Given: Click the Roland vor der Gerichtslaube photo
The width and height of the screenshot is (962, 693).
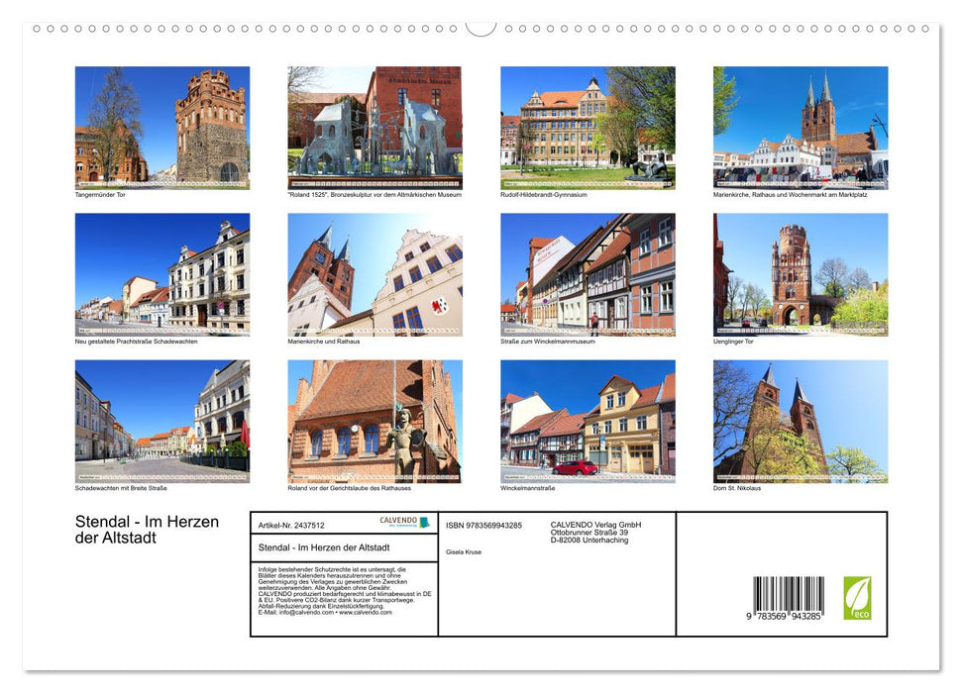Looking at the screenshot, I should click(374, 422).
